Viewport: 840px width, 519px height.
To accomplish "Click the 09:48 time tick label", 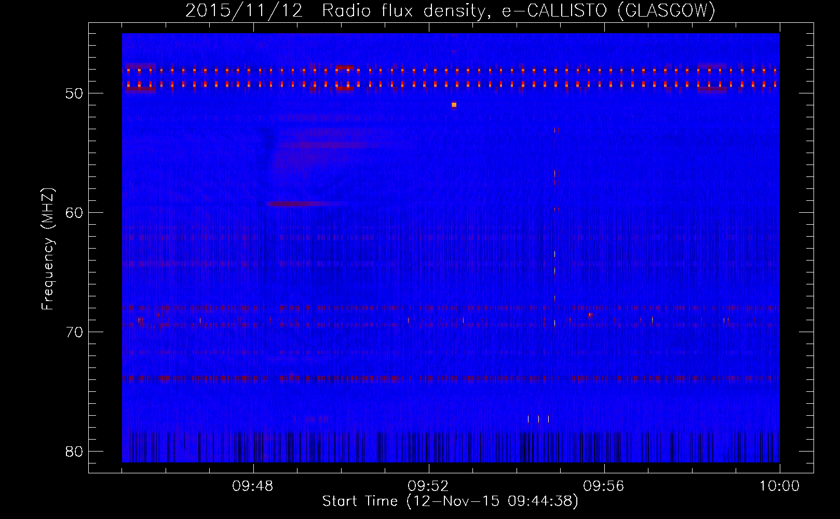I will 254,486.
